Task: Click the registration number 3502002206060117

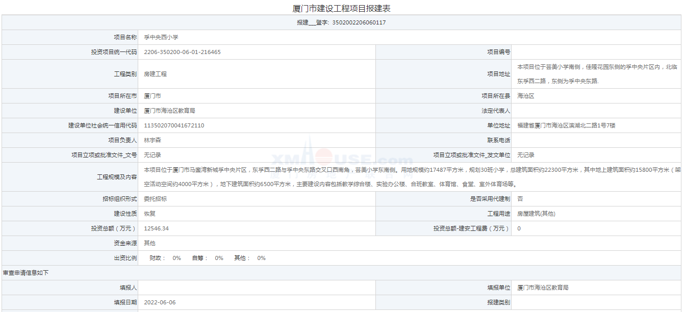Action: point(359,22)
